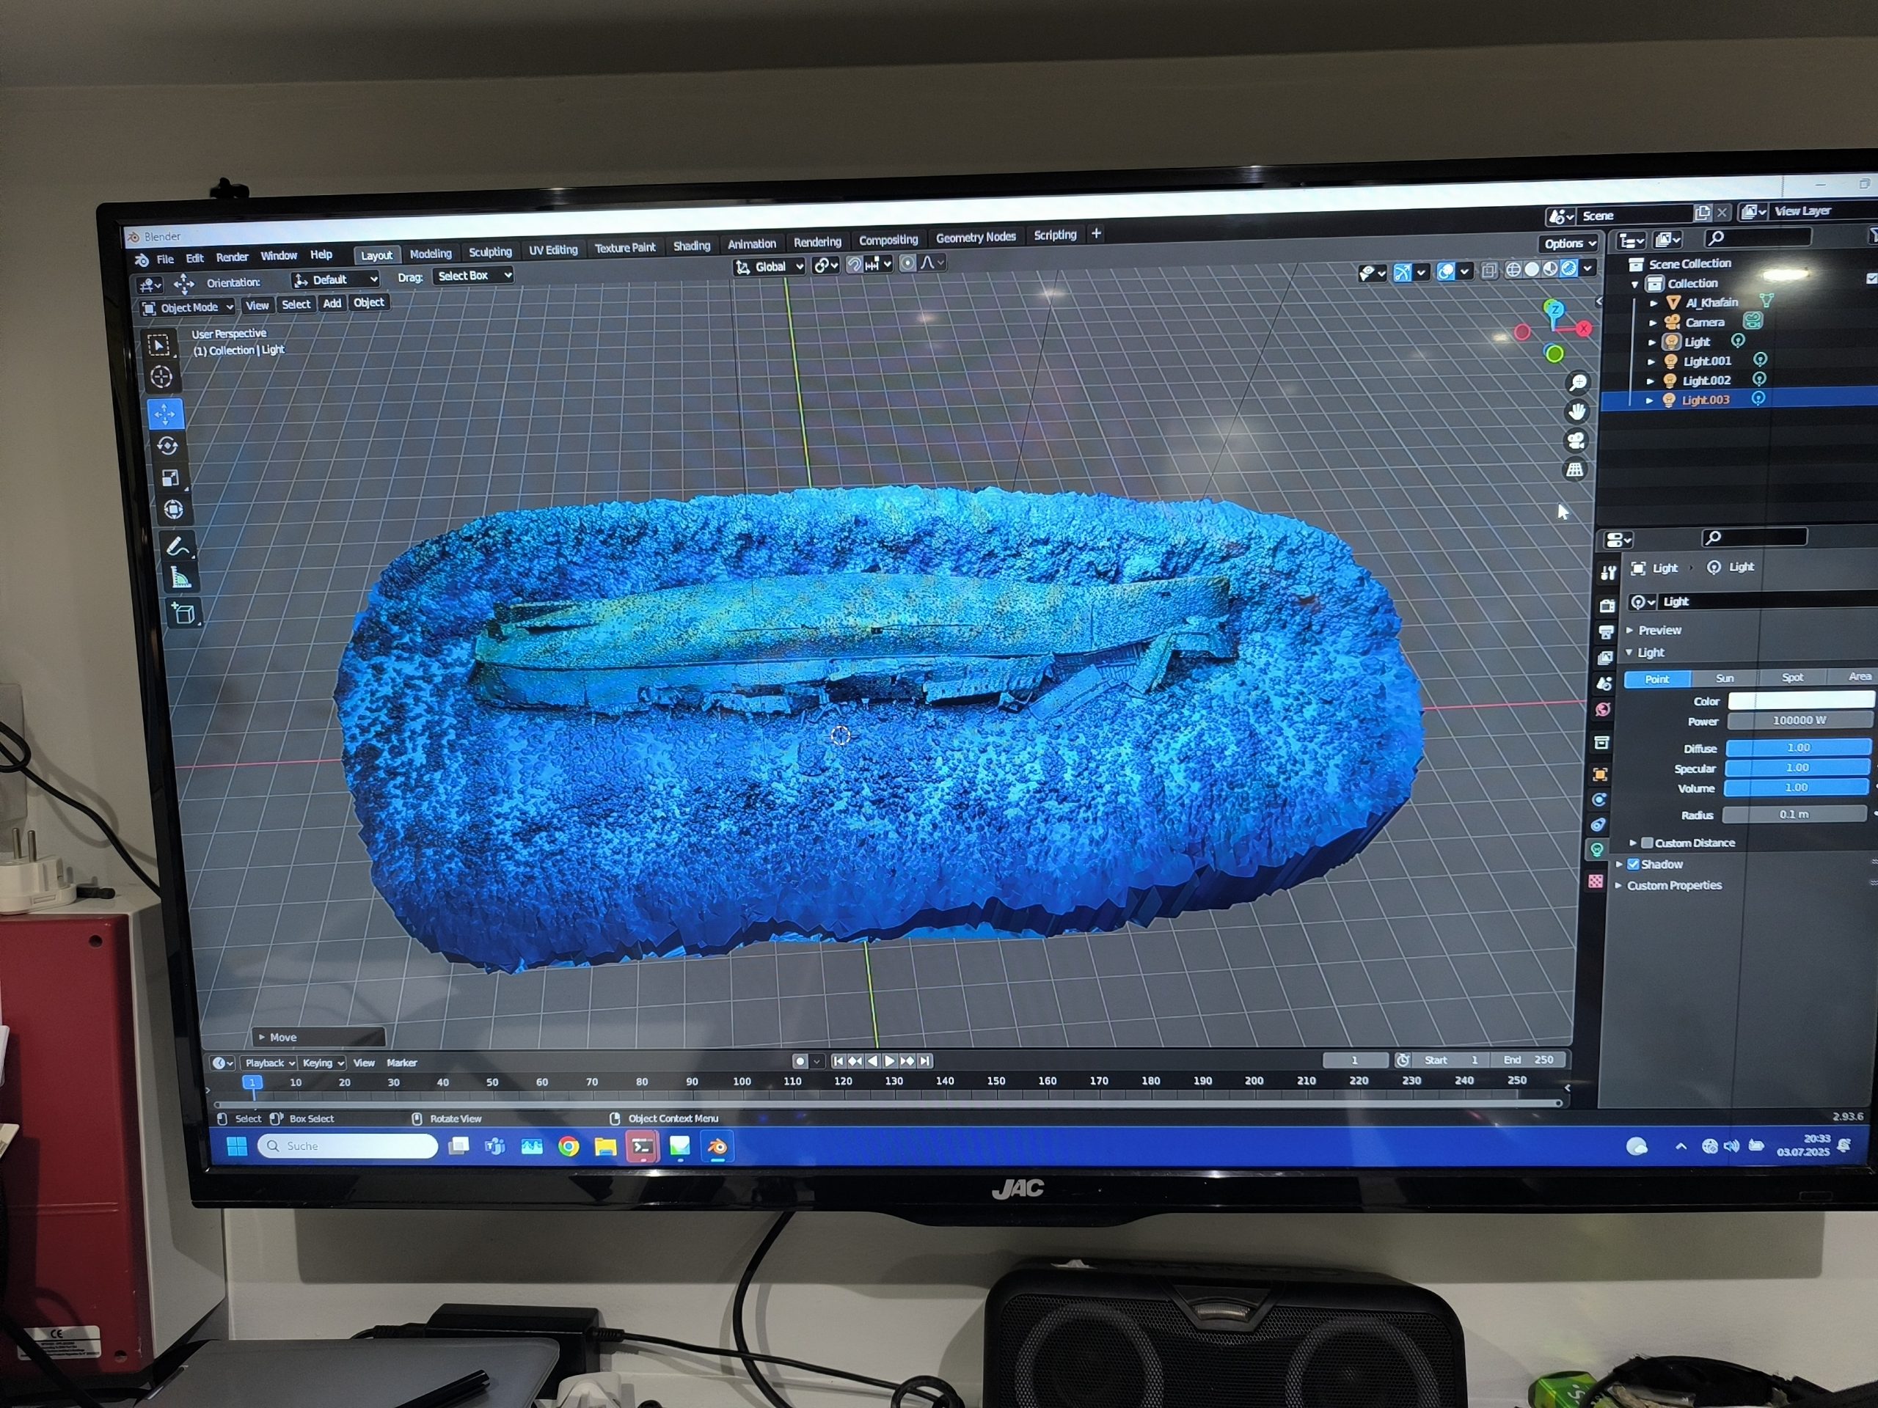Select the 3D Cursor tool

161,377
